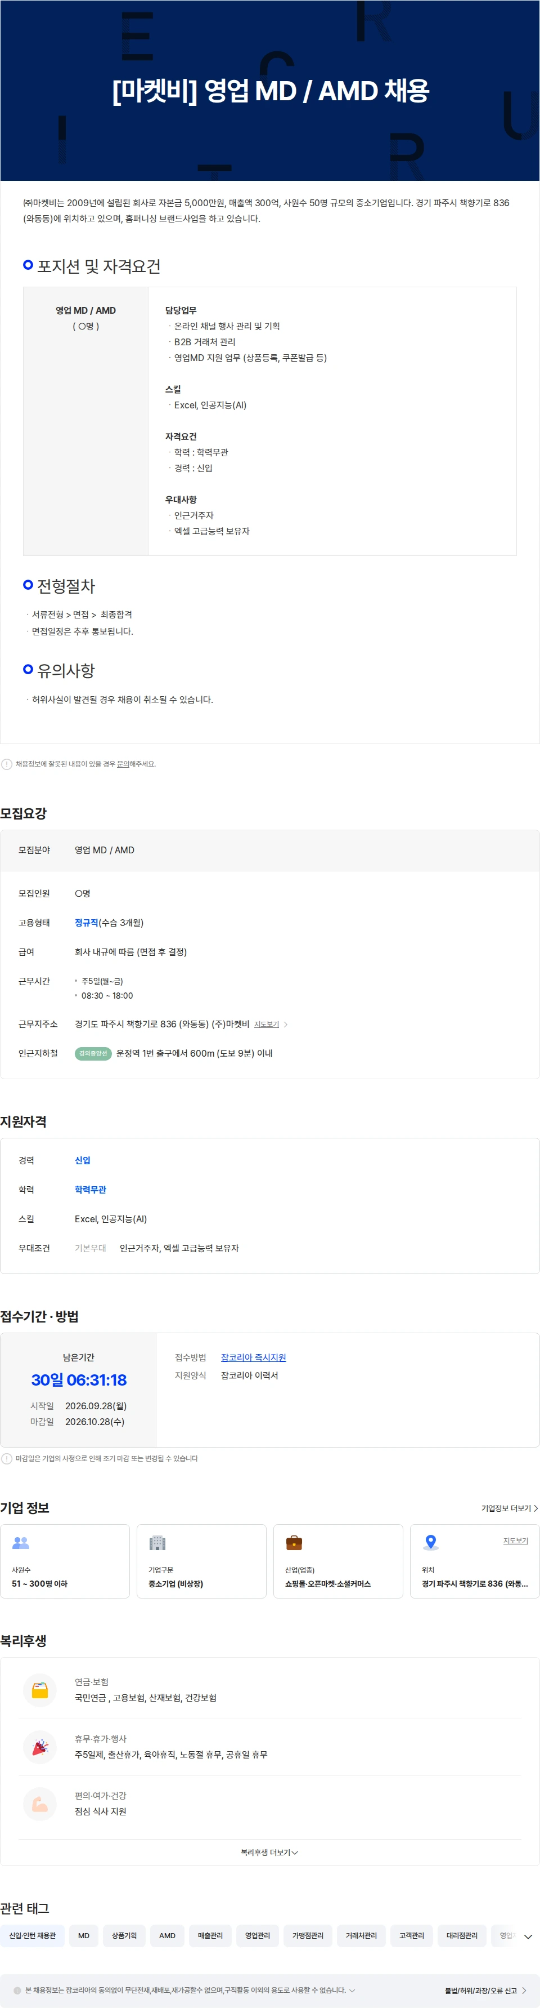Click the 08:30 ~ 18:00 working hours
The height and width of the screenshot is (2008, 540).
pos(107,996)
